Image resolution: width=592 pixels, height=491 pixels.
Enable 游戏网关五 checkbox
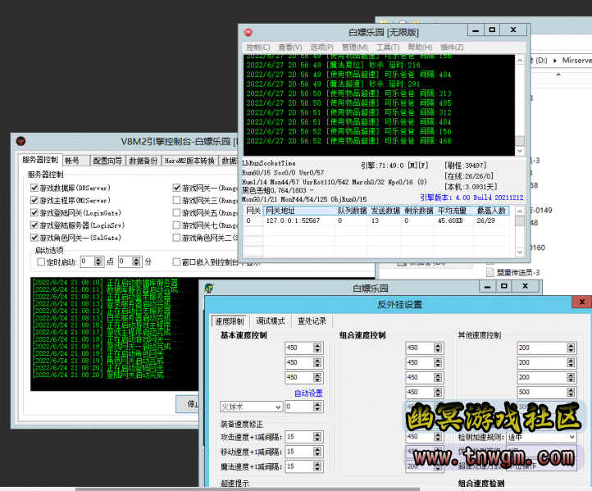(x=176, y=213)
